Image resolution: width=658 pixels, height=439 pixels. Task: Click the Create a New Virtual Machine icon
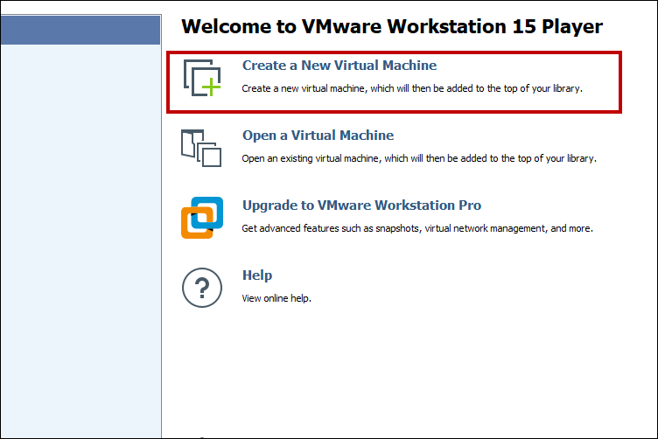202,78
